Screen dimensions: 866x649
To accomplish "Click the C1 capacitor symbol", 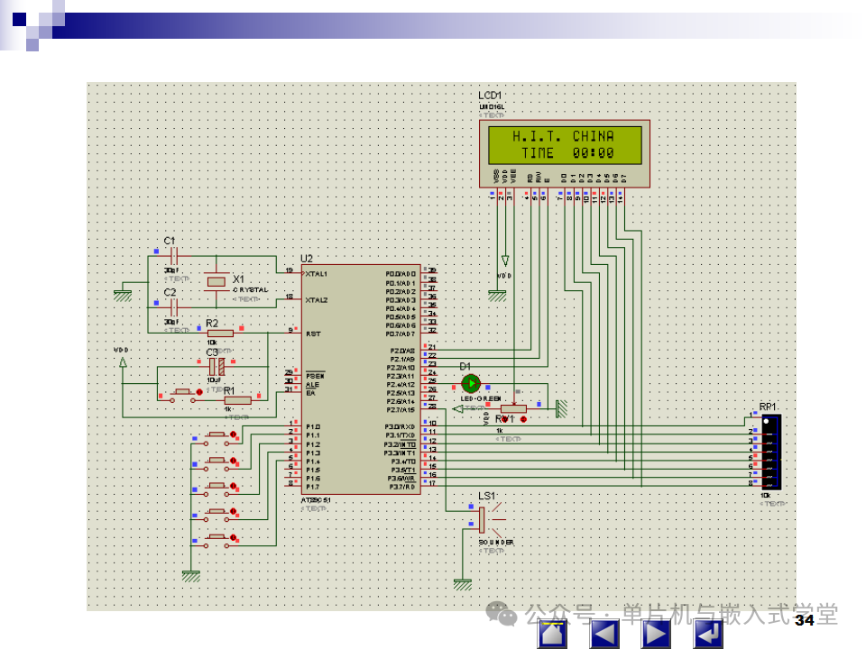I will (173, 257).
